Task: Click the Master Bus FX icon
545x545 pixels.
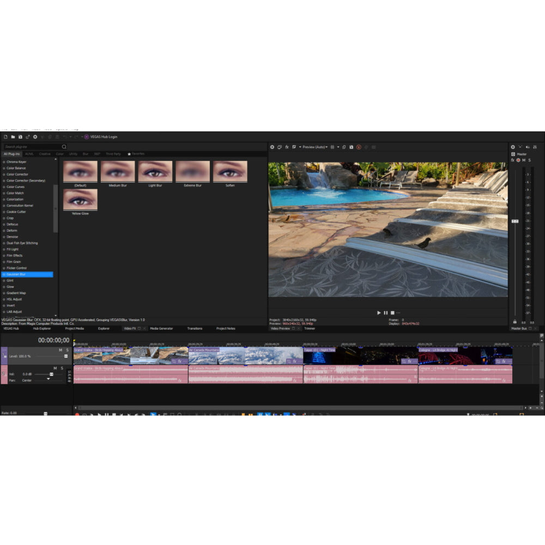Action: point(512,160)
